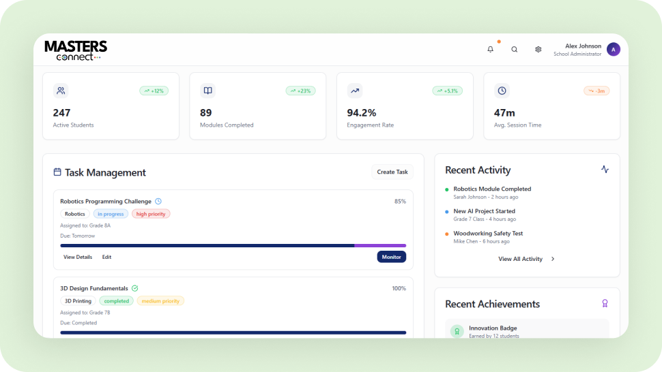The width and height of the screenshot is (662, 372).
Task: Open settings gear icon in header
Action: [538, 49]
